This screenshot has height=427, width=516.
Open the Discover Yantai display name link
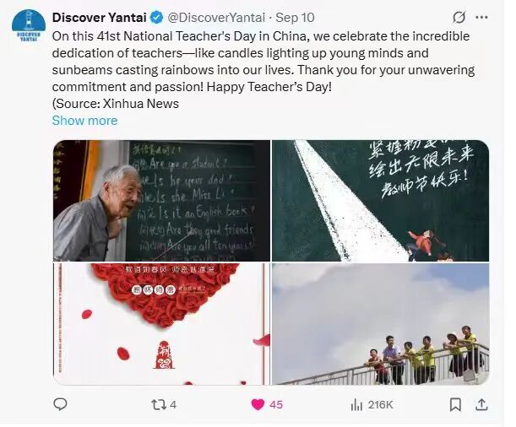99,18
